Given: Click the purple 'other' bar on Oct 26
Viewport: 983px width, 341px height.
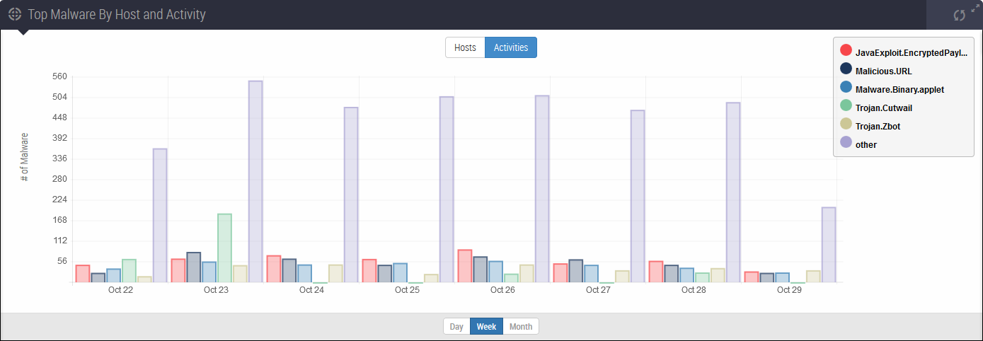Looking at the screenshot, I should pos(542,189).
